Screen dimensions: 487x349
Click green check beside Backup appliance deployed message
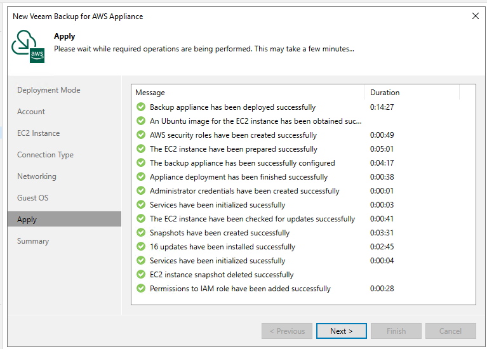click(x=141, y=107)
